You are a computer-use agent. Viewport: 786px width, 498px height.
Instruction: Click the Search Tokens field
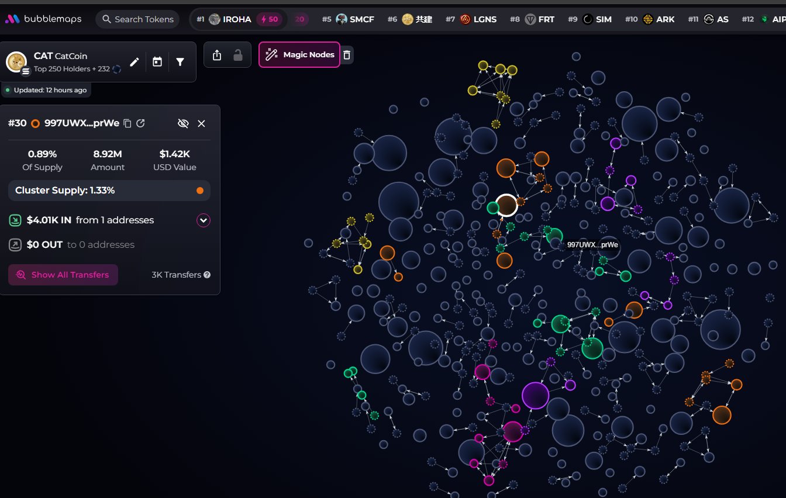[138, 19]
